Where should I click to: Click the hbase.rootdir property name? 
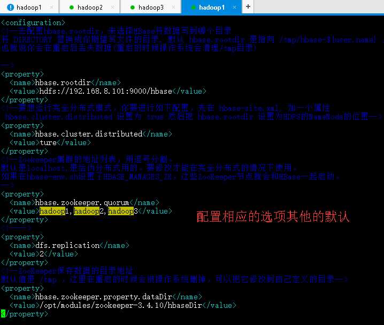tap(63, 82)
